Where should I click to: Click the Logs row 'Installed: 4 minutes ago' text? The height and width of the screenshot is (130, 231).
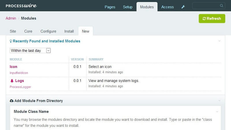106,86
